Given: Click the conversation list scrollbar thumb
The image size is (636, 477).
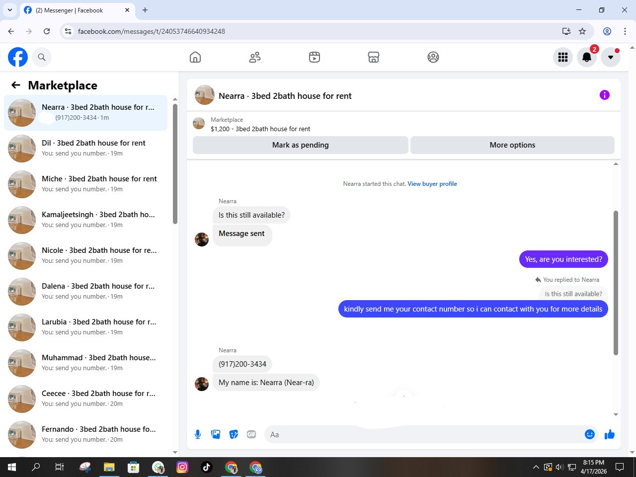Looking at the screenshot, I should click(x=175, y=164).
